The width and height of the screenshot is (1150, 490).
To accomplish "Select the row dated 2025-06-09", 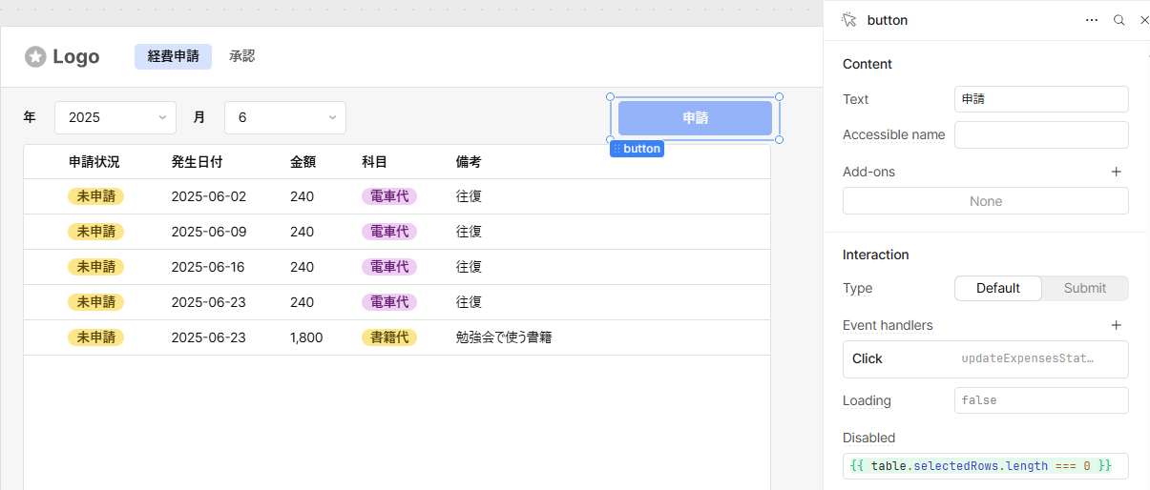I will (x=397, y=232).
